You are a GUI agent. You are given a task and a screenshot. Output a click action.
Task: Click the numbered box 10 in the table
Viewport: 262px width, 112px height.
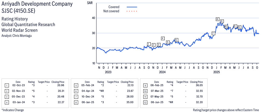[145, 91]
